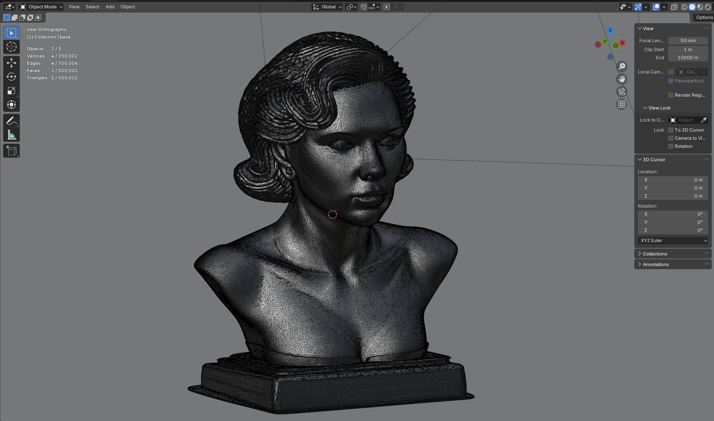714x421 pixels.
Task: Check the Render Region option
Action: coord(671,95)
